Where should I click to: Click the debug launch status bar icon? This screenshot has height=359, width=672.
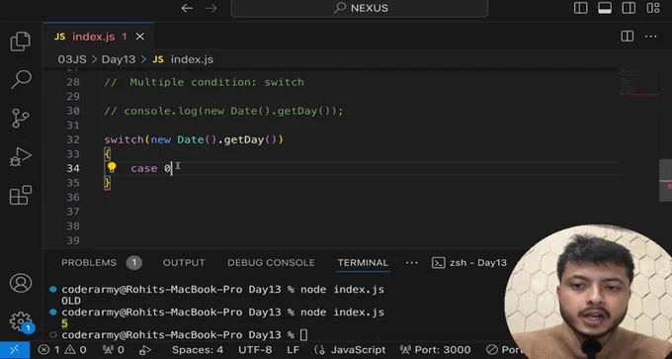146,350
